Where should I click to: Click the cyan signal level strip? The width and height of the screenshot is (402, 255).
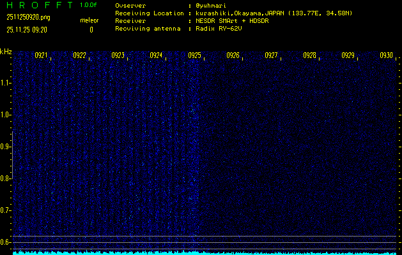coord(205,252)
